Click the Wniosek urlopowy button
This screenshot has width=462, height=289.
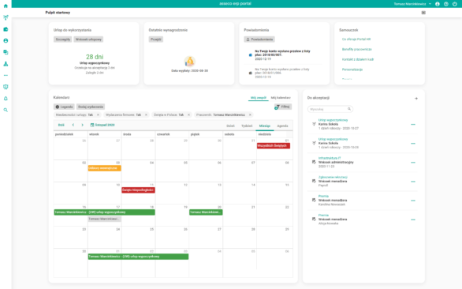click(88, 39)
